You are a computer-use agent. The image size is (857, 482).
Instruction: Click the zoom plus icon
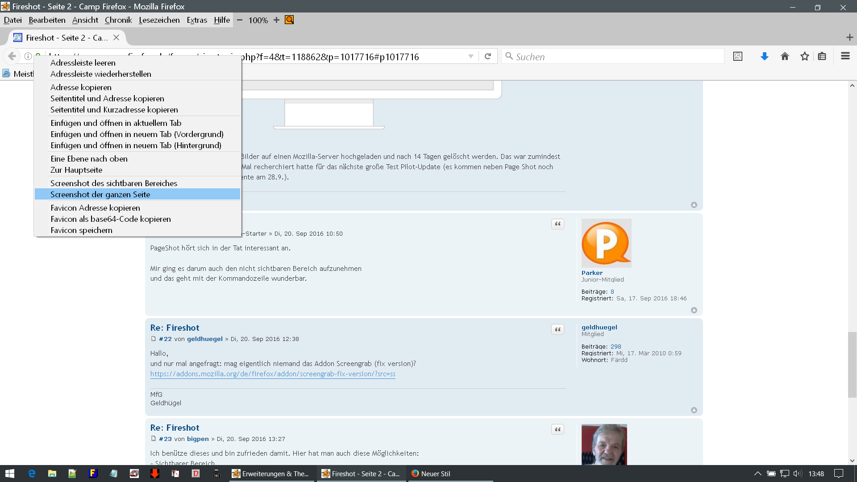[276, 20]
